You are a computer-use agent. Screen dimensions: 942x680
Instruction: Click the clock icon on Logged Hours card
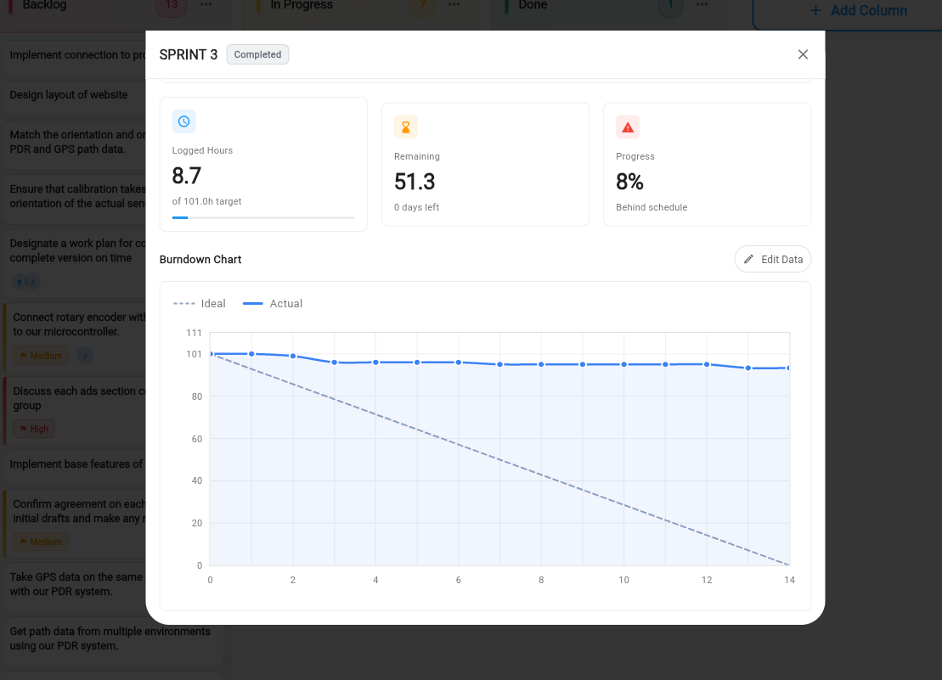[183, 121]
